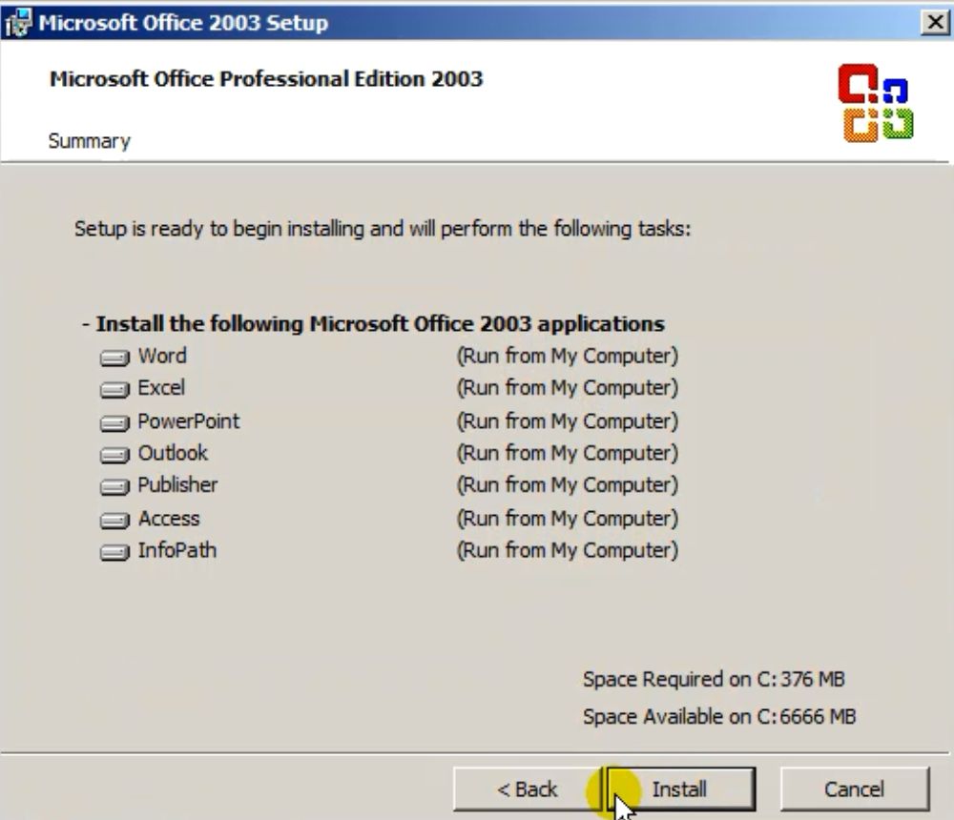The width and height of the screenshot is (954, 820).
Task: Click the setup installer icon in title bar
Action: [x=17, y=23]
